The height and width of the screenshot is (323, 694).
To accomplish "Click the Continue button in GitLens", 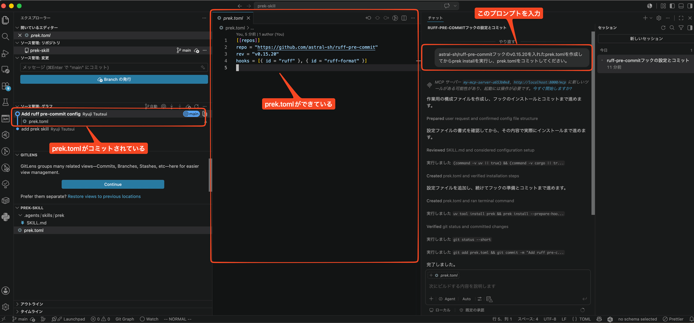I will click(x=113, y=184).
